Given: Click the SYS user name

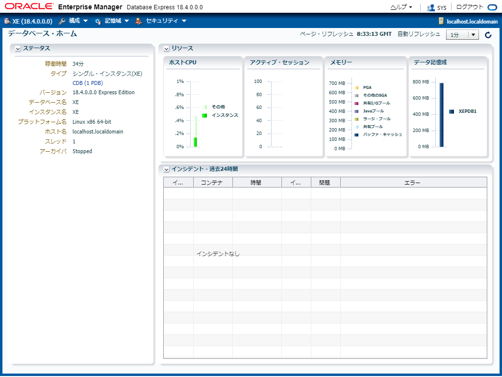Looking at the screenshot, I should [x=442, y=8].
